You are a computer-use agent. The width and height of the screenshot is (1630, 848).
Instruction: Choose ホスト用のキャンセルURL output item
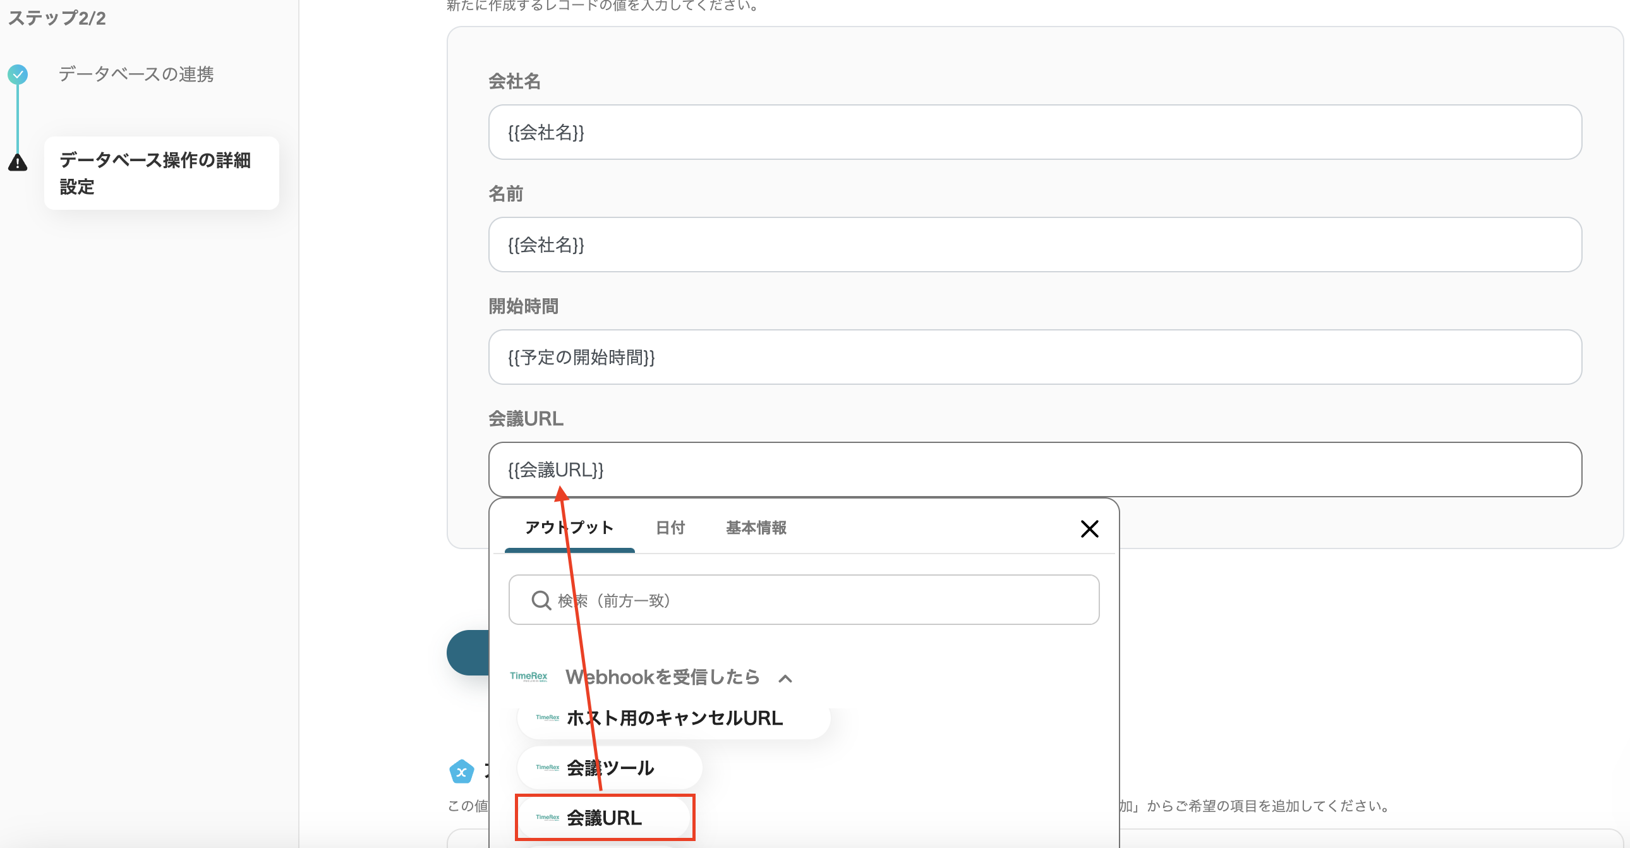[674, 718]
